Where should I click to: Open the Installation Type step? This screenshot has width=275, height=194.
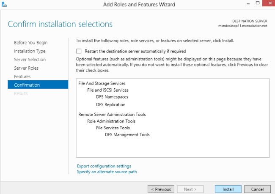30,51
